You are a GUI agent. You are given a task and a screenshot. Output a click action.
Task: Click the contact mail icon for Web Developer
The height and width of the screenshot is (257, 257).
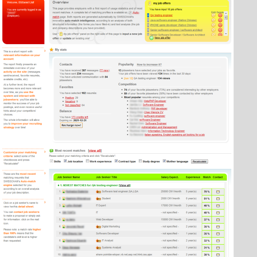218,220
